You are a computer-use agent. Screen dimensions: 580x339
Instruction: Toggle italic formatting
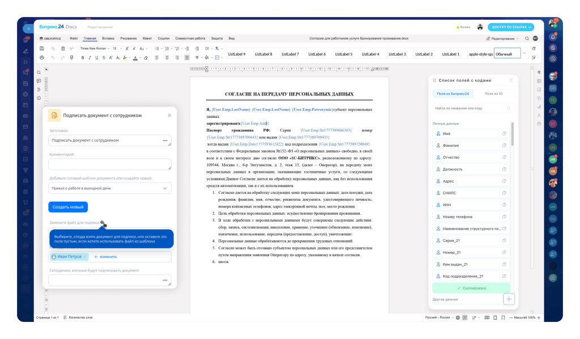click(x=89, y=58)
